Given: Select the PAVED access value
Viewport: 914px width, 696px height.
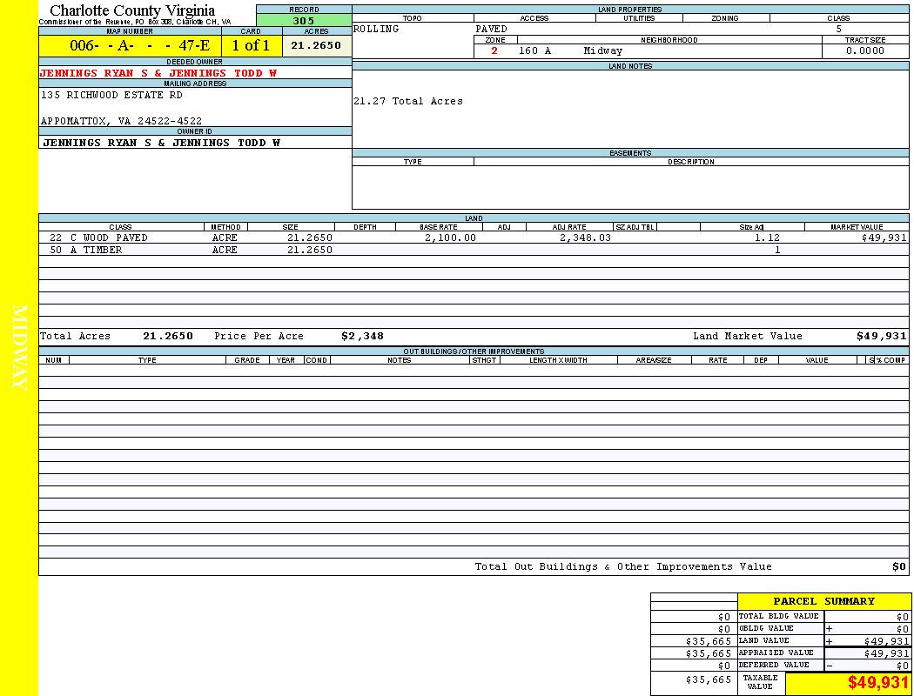Looking at the screenshot, I should (x=491, y=29).
